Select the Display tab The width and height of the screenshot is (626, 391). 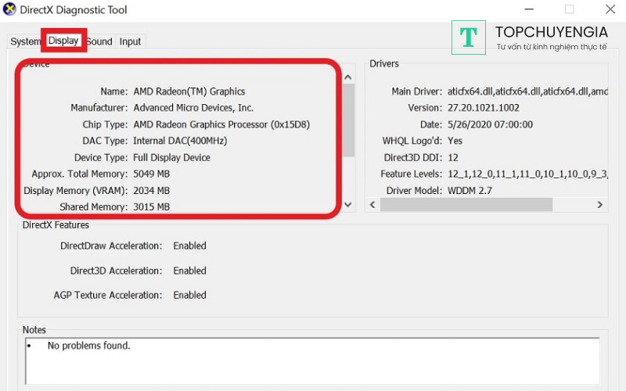(63, 41)
